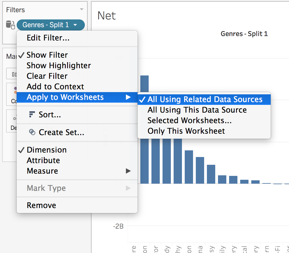Click the Genres - Split 1 column header
Viewport: 289px width, 253px height.
coord(244,34)
